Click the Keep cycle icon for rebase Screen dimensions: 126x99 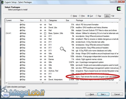(21, 33)
